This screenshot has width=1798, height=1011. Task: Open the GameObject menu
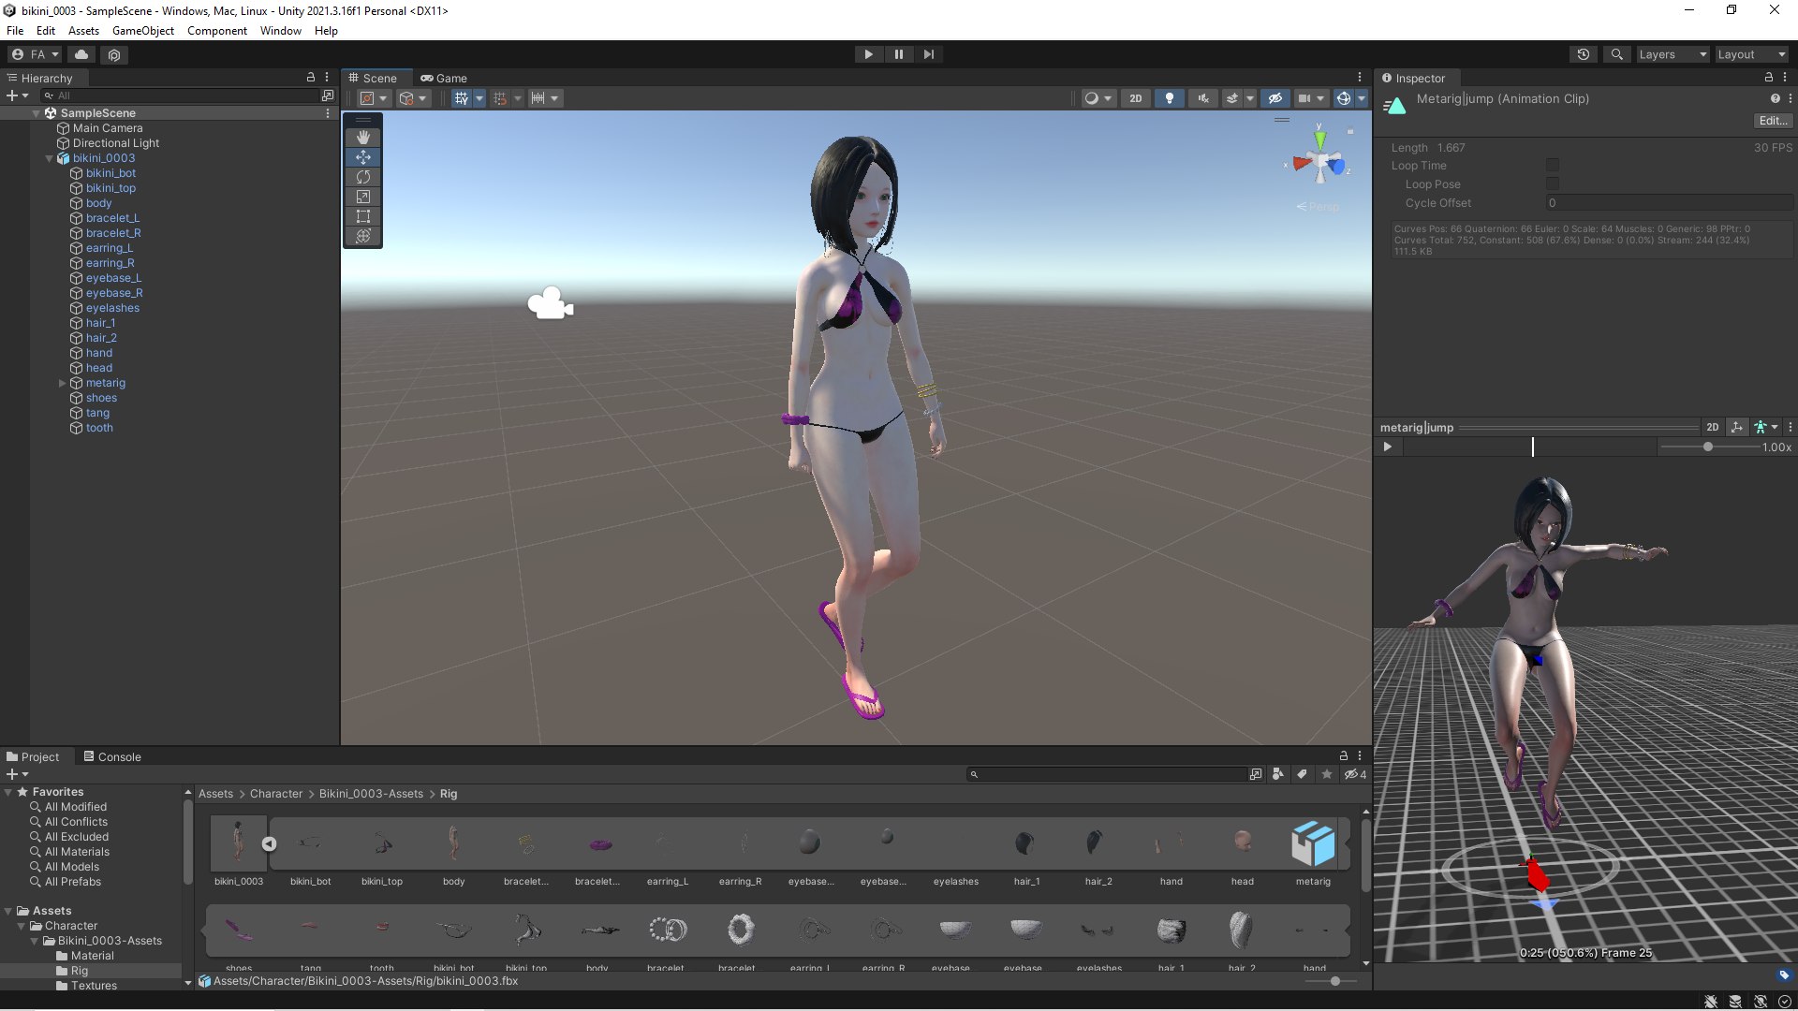click(142, 31)
